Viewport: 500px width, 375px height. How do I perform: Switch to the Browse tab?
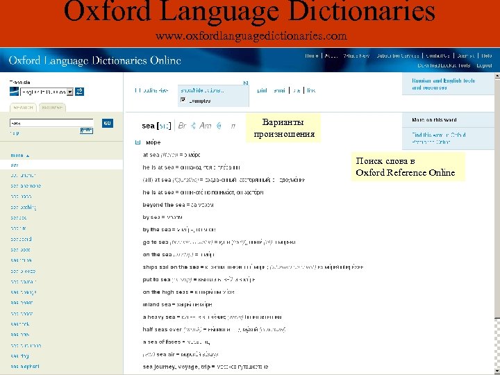[x=52, y=108]
